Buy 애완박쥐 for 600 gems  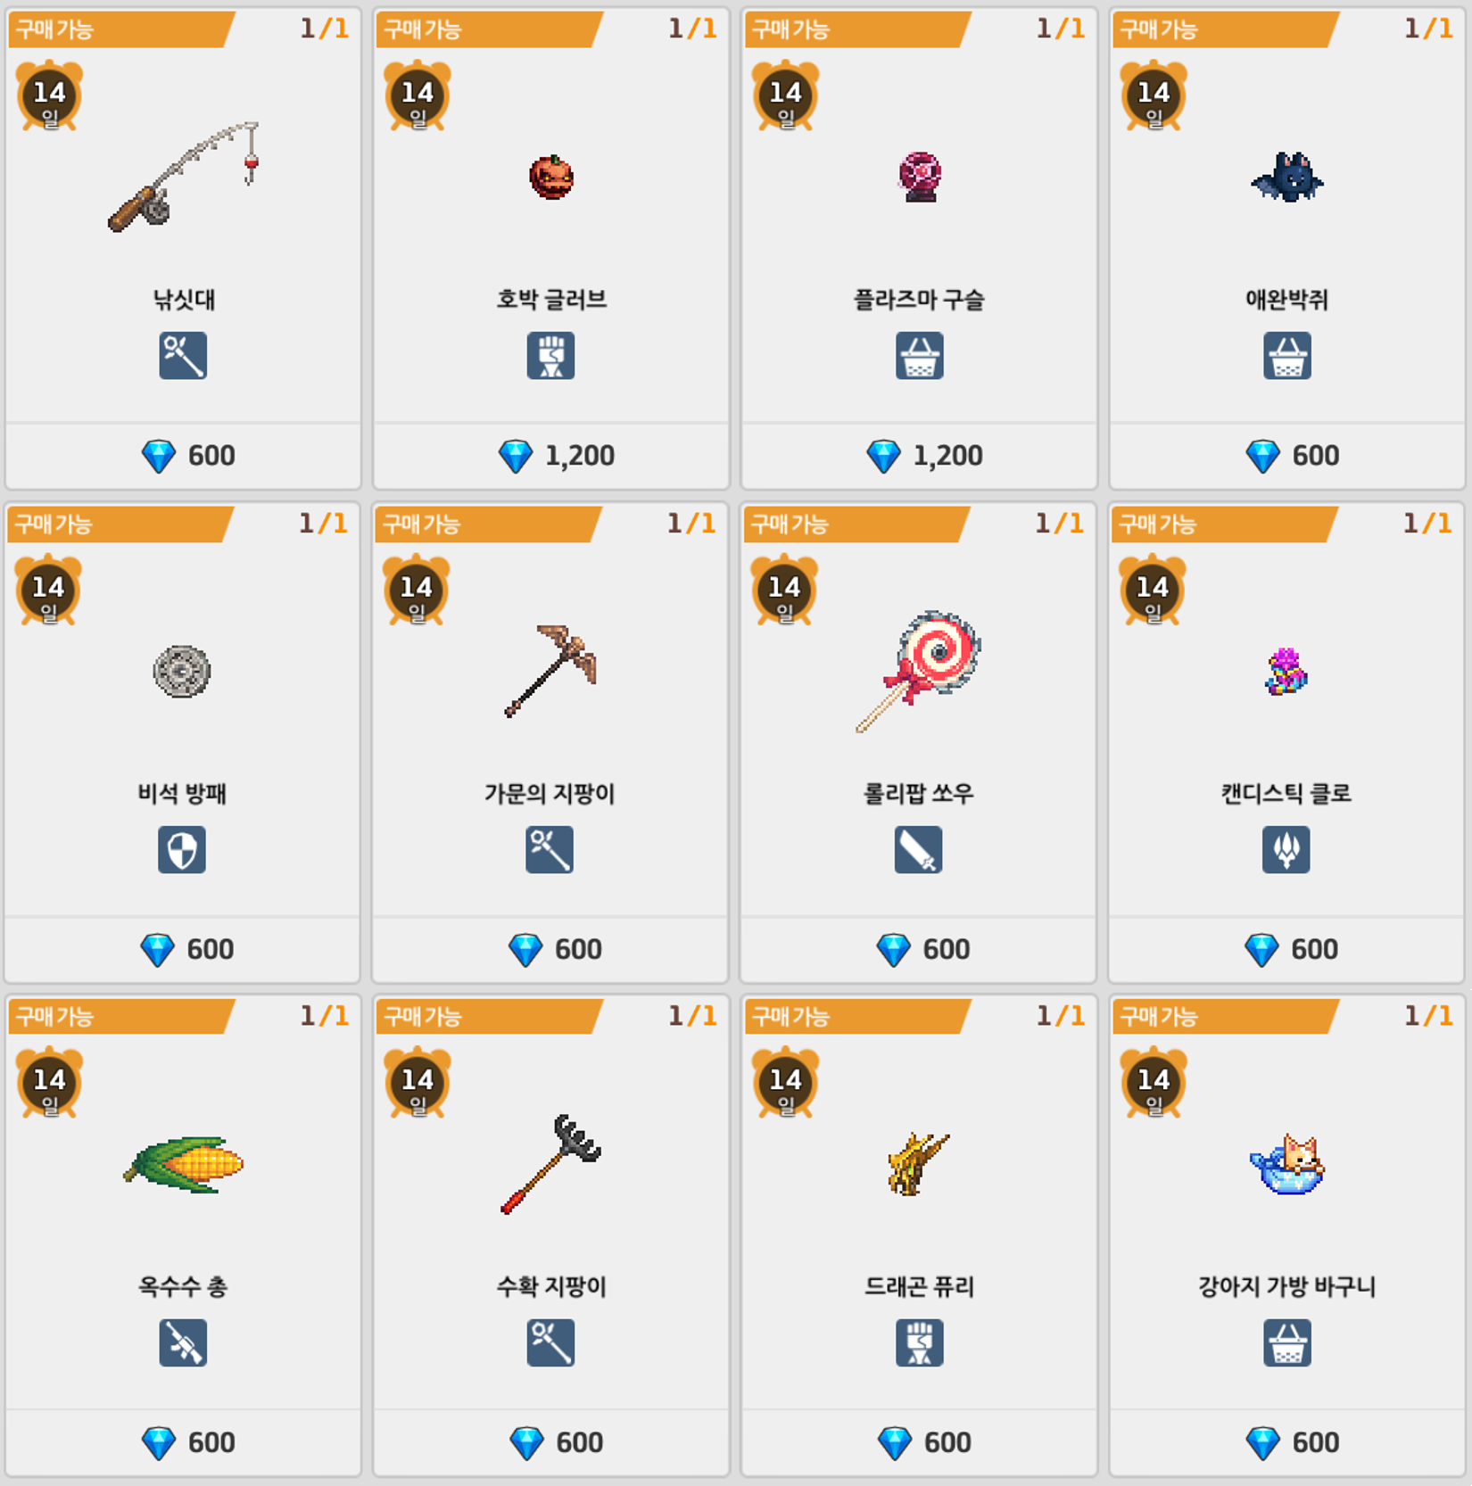(1287, 456)
